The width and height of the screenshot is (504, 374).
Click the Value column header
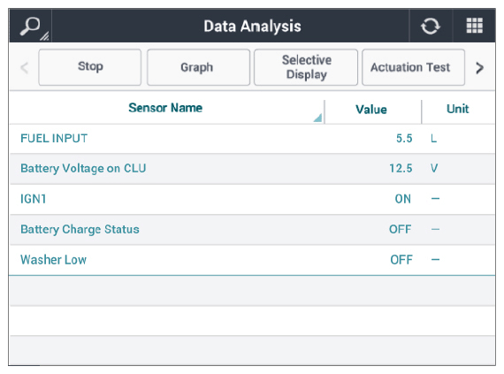[372, 110]
